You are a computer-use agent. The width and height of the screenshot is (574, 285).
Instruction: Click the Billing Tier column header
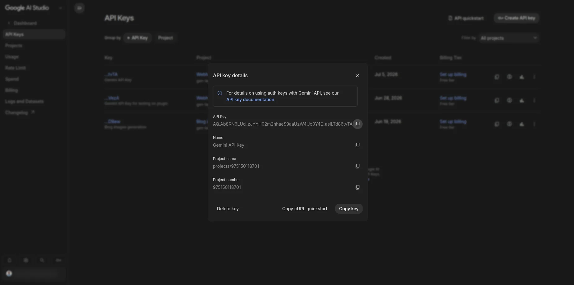tap(450, 58)
